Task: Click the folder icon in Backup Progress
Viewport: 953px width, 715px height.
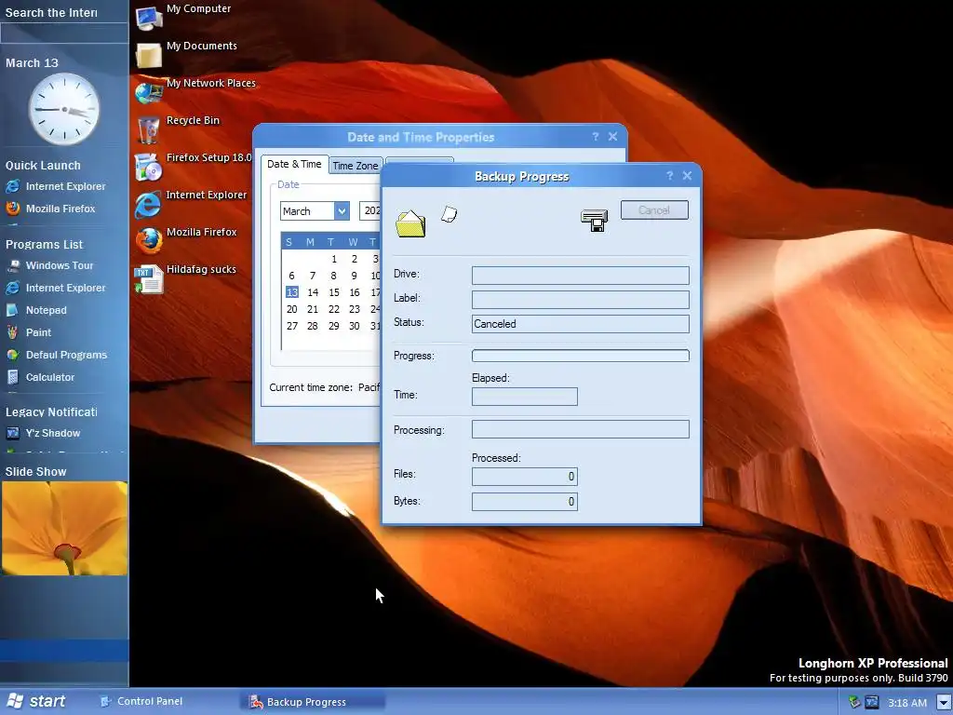Action: pos(410,223)
